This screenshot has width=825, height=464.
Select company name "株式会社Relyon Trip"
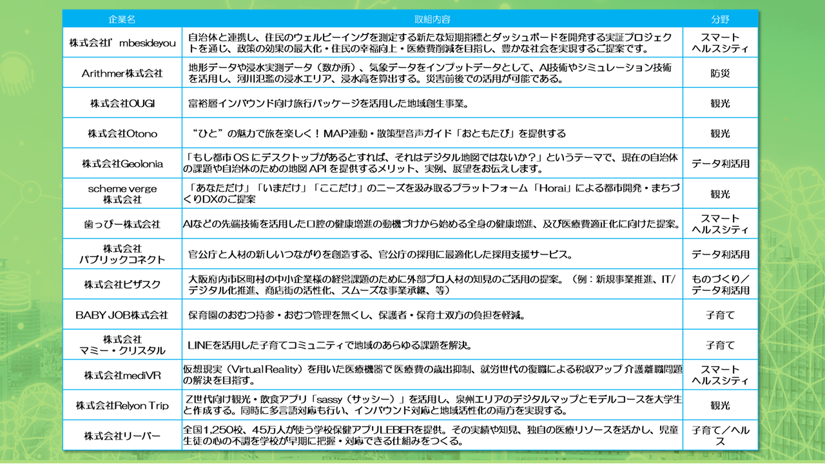(122, 405)
